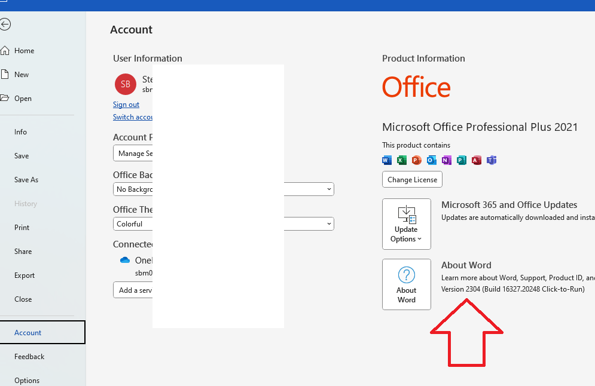Click the Publisher product icon
Screen dimensions: 595x386
(462, 160)
